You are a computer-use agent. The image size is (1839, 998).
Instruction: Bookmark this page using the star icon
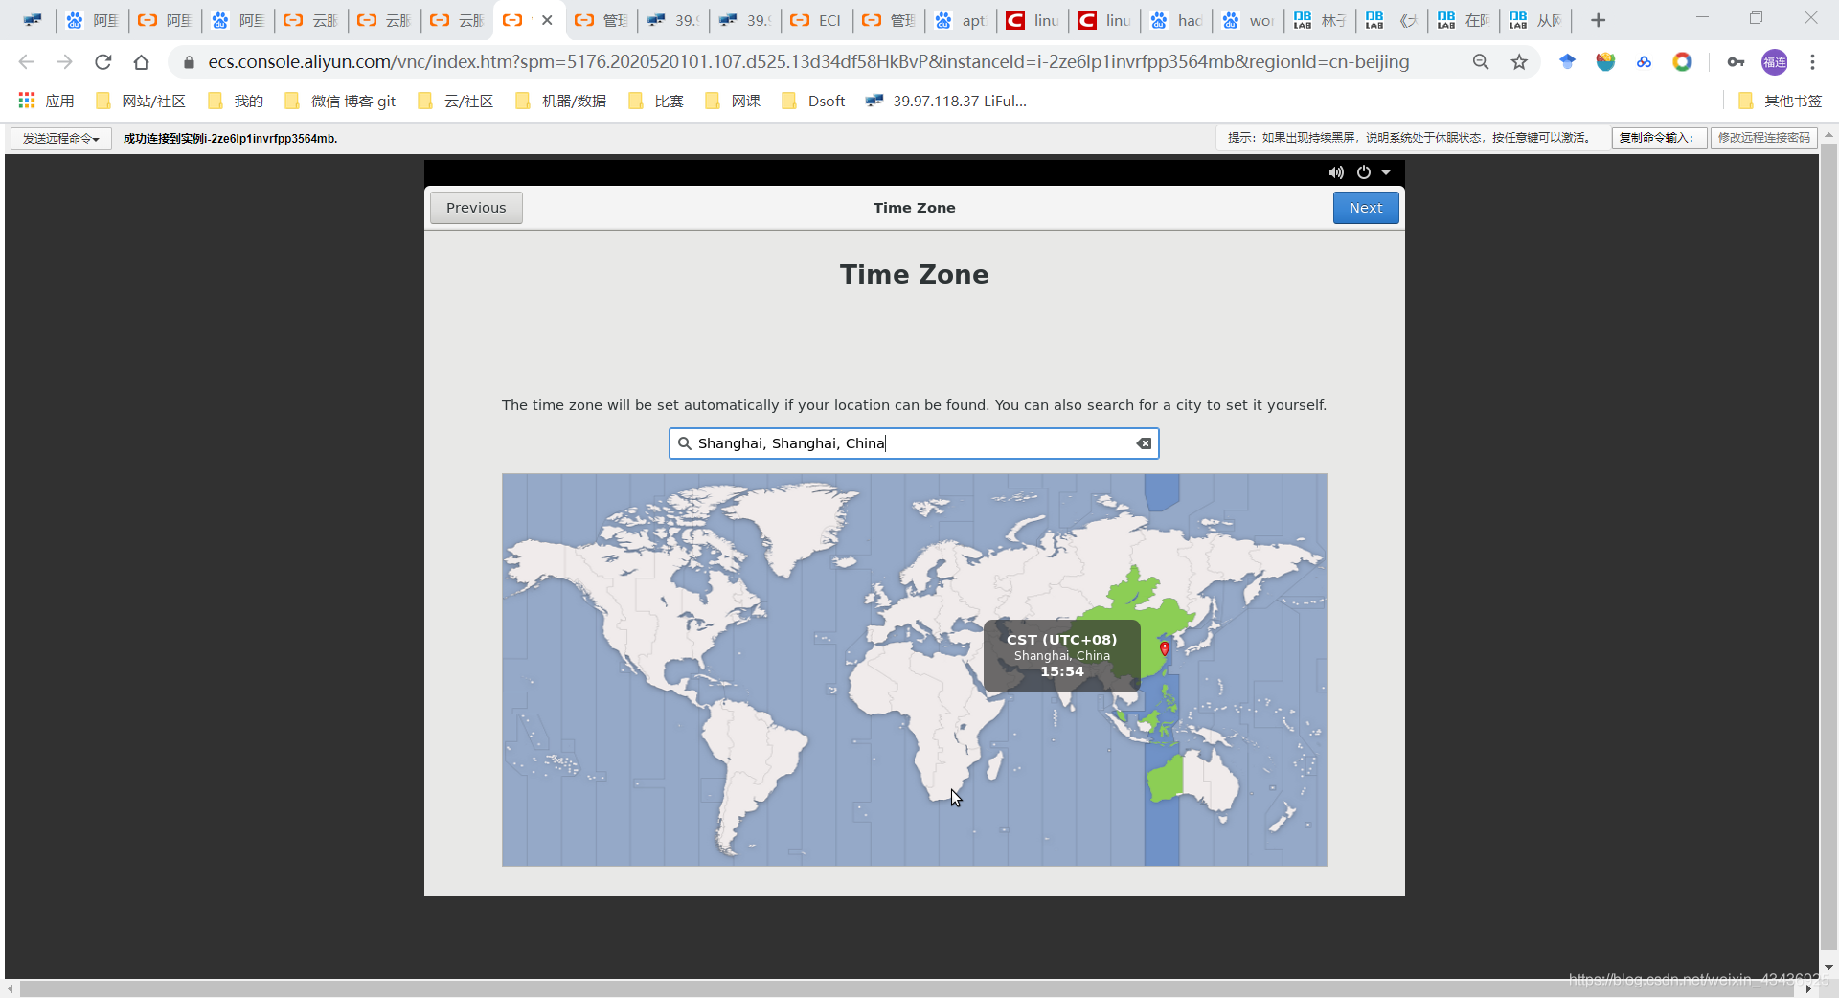(x=1519, y=61)
